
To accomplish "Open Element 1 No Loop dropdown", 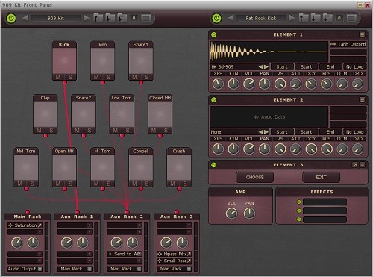I will coord(355,66).
